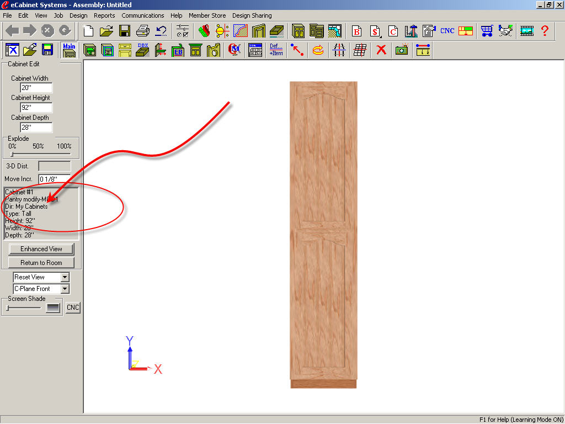This screenshot has width=565, height=424.
Task: Select the ruler measure tool icon
Action: (423, 50)
